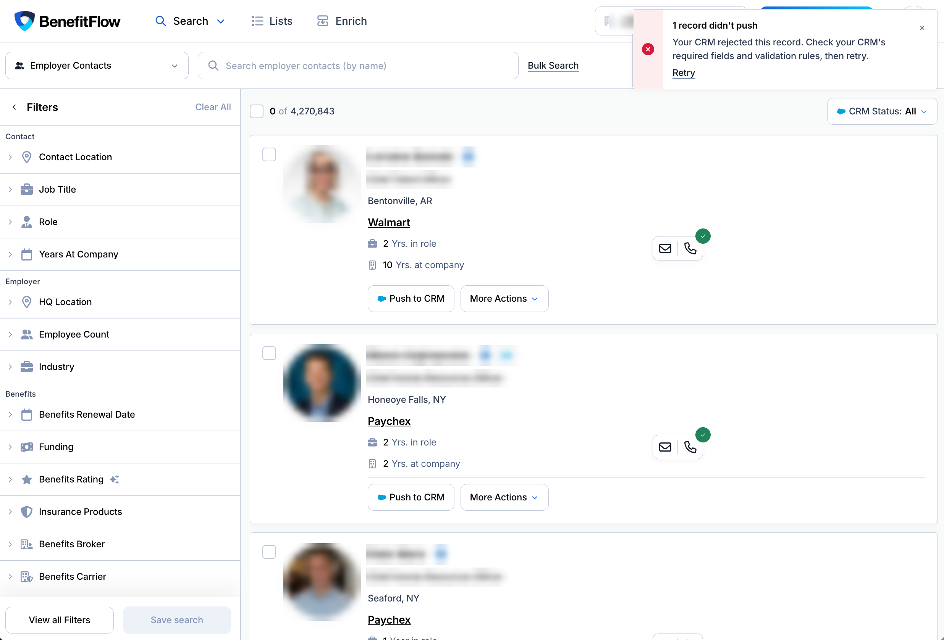Viewport: 944px width, 640px height.
Task: Expand the Benefits Renewal Date filter
Action: [x=120, y=415]
